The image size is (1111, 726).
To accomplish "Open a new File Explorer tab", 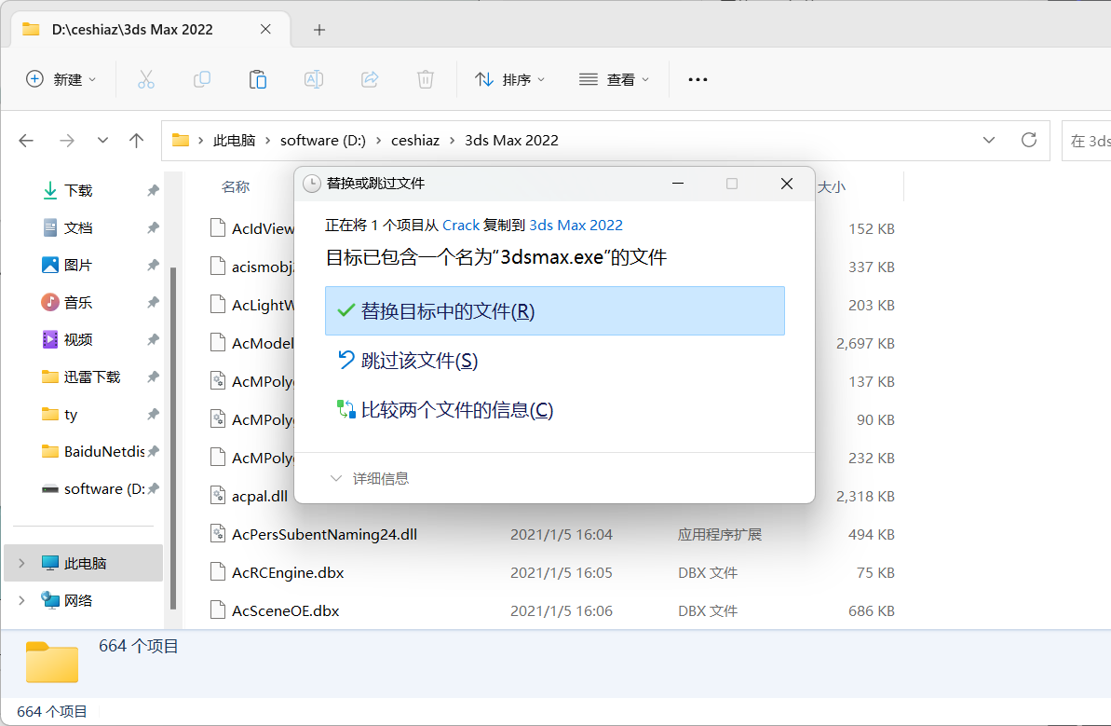I will pos(318,29).
